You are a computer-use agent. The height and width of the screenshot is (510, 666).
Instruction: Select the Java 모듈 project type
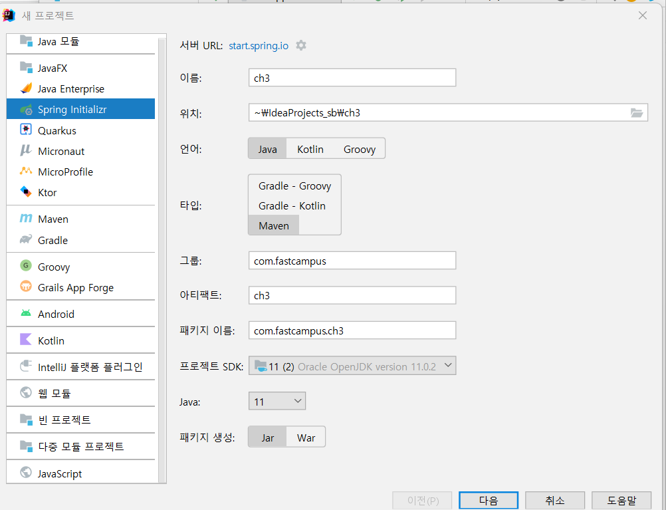80,42
